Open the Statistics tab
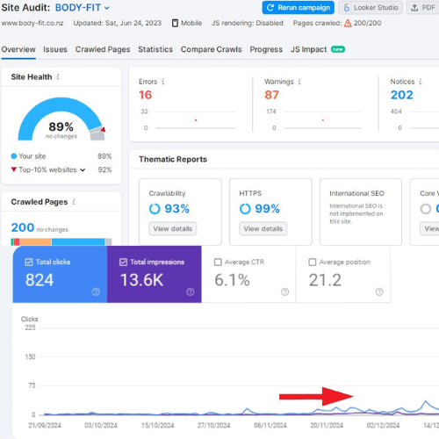439x439 pixels. point(155,49)
